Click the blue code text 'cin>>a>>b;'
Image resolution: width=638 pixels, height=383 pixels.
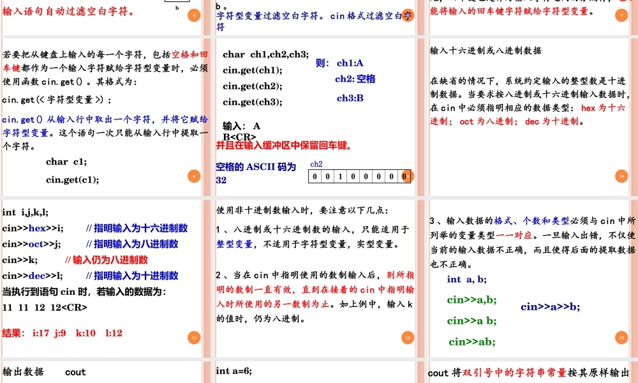tap(549, 307)
